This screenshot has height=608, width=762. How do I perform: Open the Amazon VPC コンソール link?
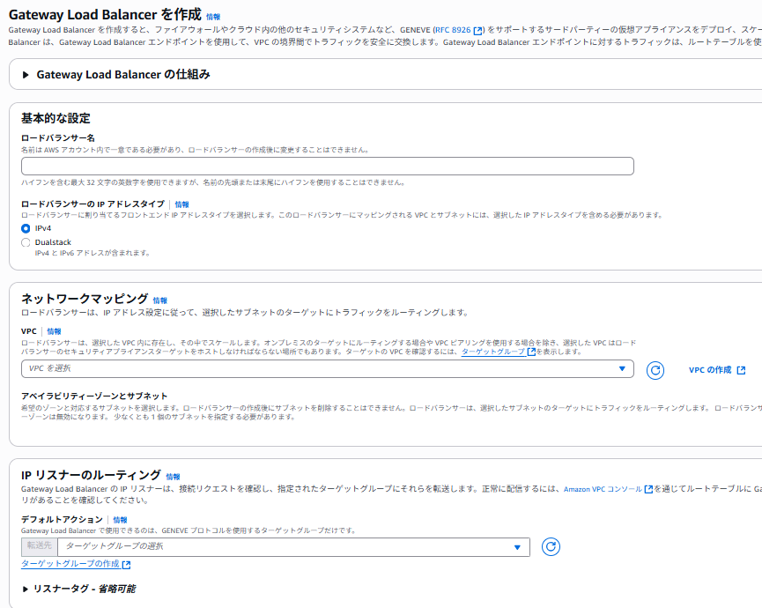click(x=603, y=489)
